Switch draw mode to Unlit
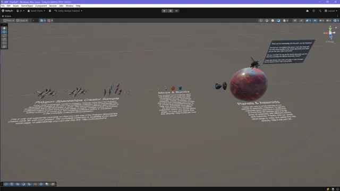 [x=273, y=21]
